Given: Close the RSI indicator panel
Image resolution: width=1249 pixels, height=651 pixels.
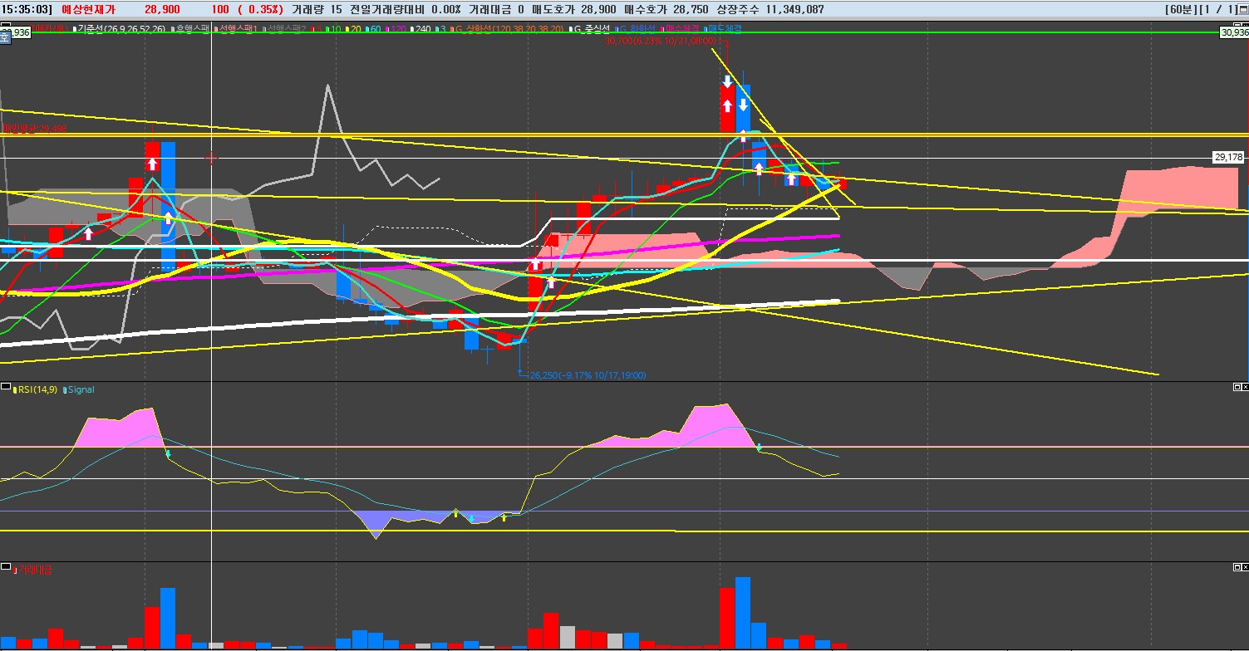Looking at the screenshot, I should coord(1244,387).
